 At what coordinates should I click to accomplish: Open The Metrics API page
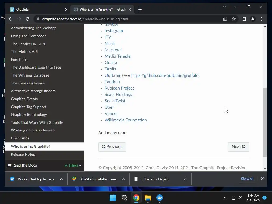24,52
